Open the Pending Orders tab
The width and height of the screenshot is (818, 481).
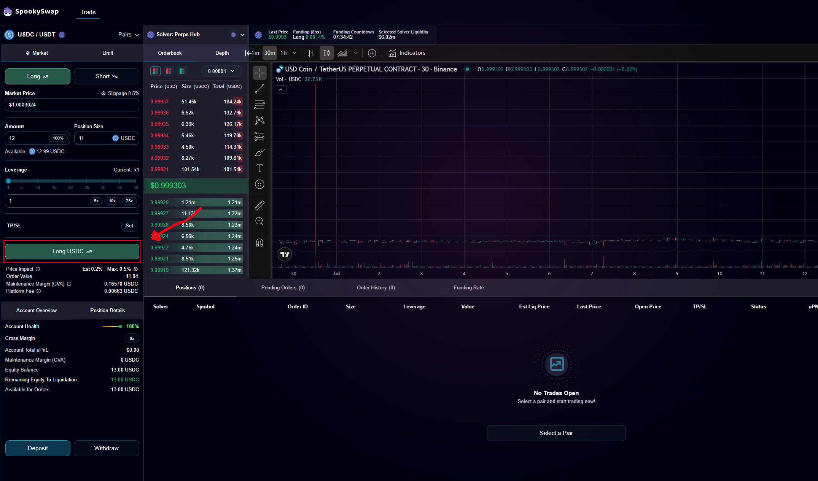(283, 287)
